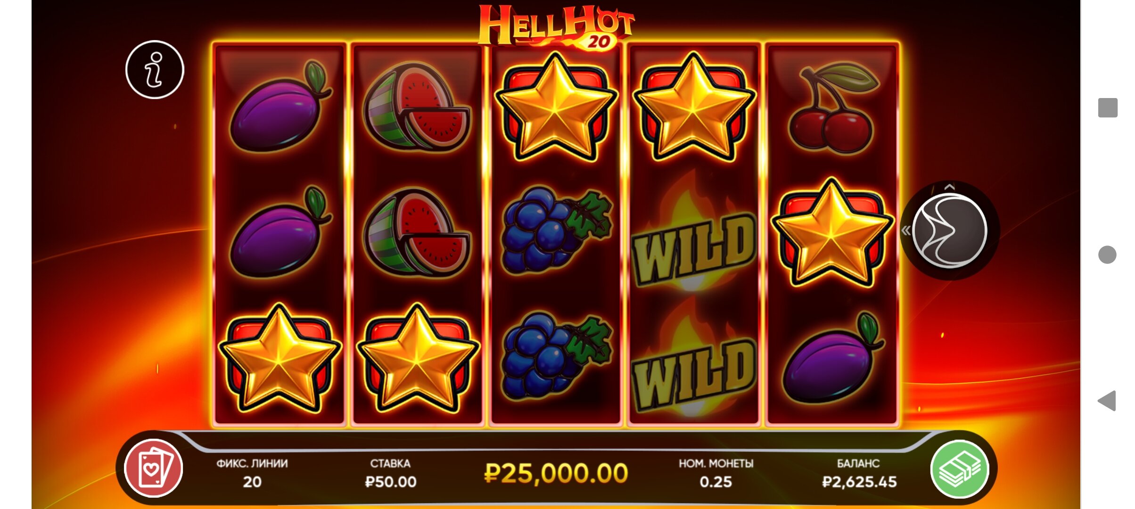Image resolution: width=1135 pixels, height=509 pixels.
Task: Open the game info button
Action: 155,70
